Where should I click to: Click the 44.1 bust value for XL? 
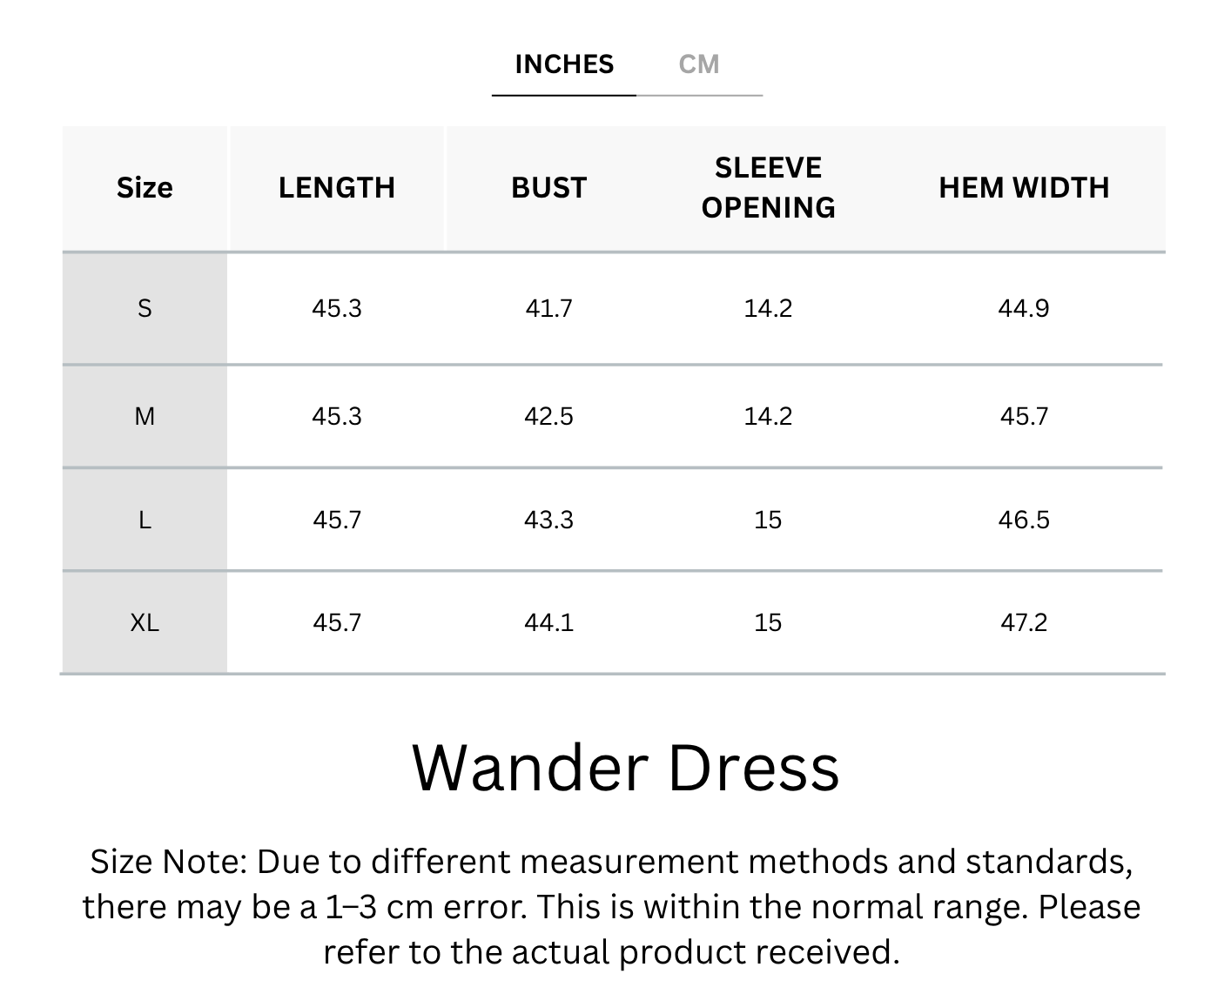[x=548, y=622]
